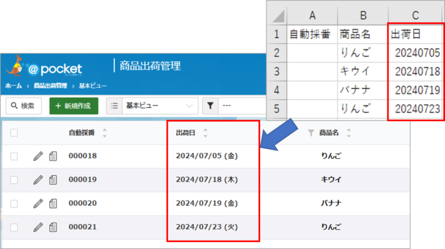Click キウイ in the @pocket product column
This screenshot has height=249, width=445.
(x=331, y=180)
